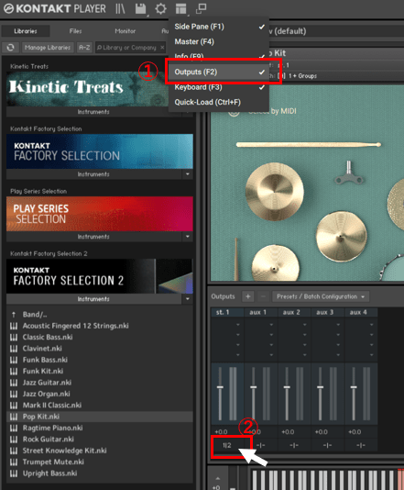Open the Play Series Selection banner
Image resolution: width=404 pixels, height=490 pixels.
tap(100, 214)
